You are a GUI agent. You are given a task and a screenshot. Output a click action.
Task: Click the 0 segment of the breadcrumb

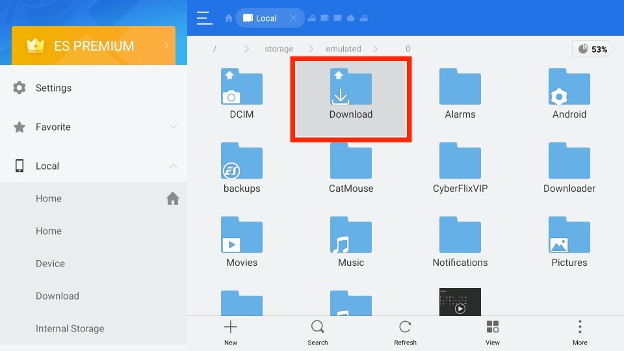point(408,49)
